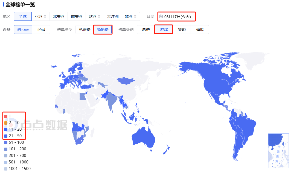The height and width of the screenshot is (173, 294).
Task: Enable the 总榜 category filter
Action: pyautogui.click(x=145, y=29)
